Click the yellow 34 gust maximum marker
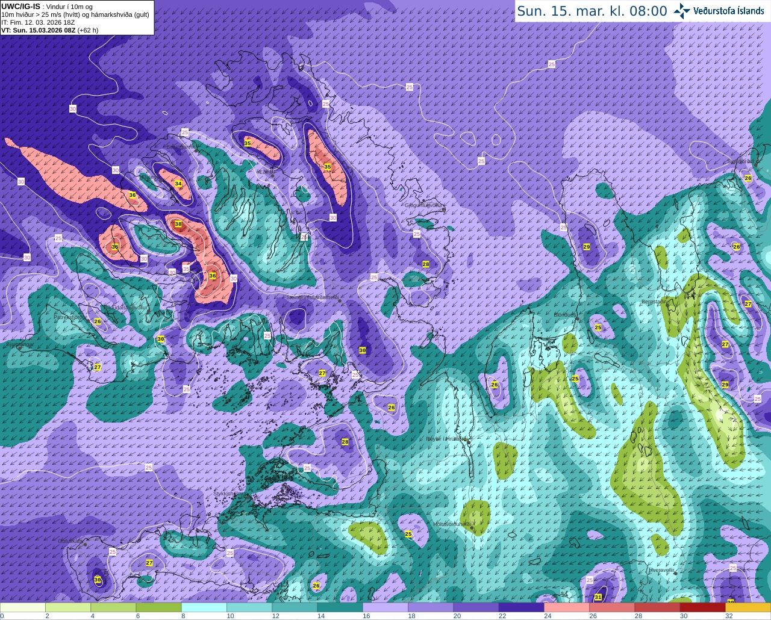 pyautogui.click(x=178, y=184)
